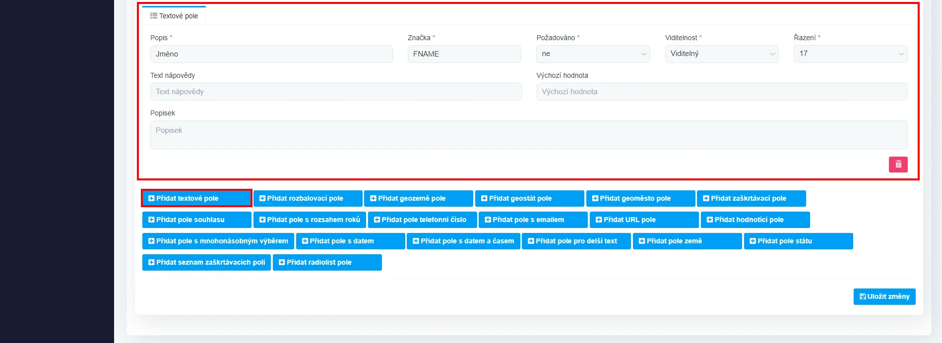
Task: Open the Řazení dropdown showing 17
Action: [850, 54]
